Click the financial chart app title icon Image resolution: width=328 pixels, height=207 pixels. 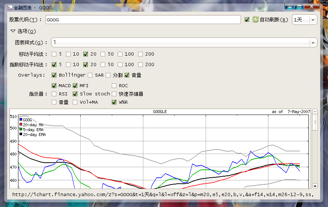(10, 8)
